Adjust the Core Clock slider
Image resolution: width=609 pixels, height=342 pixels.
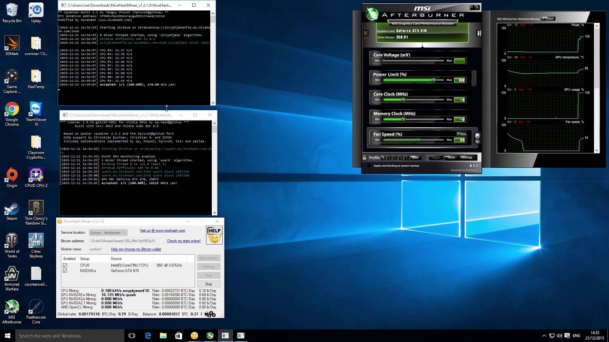[413, 100]
